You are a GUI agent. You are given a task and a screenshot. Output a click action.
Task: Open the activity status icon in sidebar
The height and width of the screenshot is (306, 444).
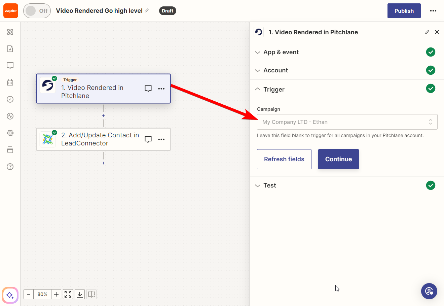[10, 116]
